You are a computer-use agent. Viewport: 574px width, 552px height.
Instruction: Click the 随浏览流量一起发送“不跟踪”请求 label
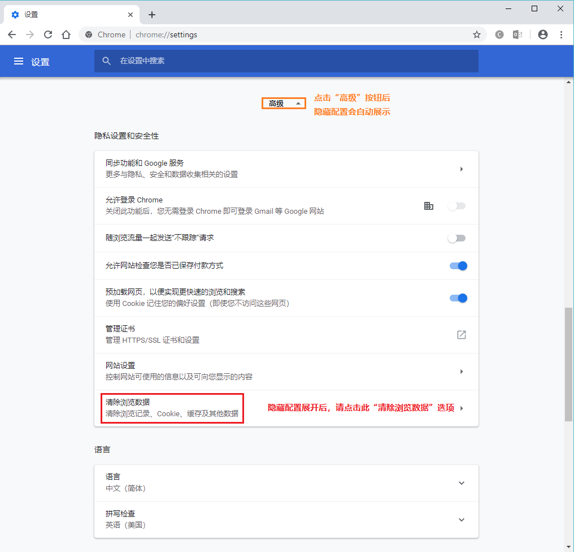click(160, 238)
